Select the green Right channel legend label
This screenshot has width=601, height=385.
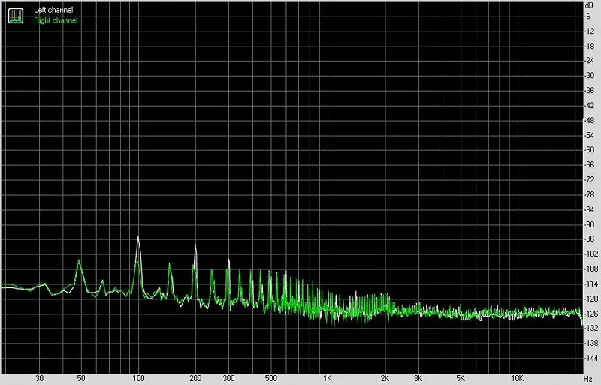tap(56, 20)
